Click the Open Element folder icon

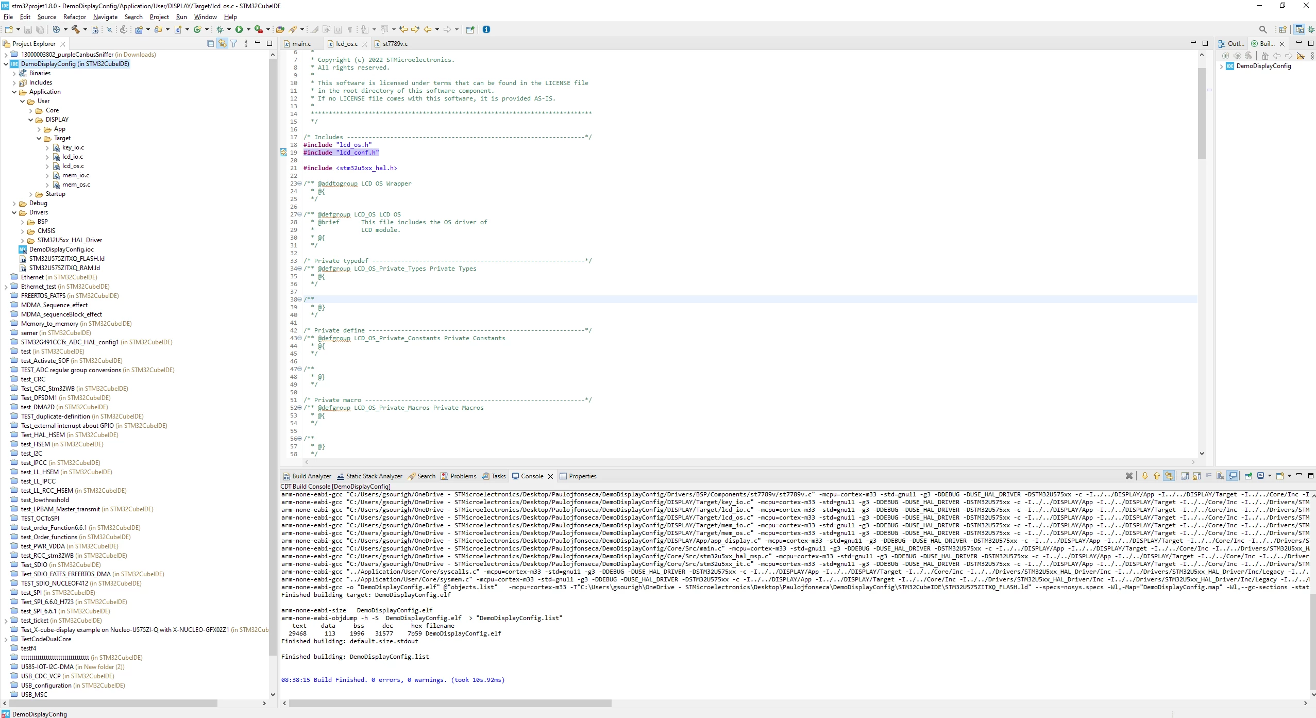tap(280, 29)
